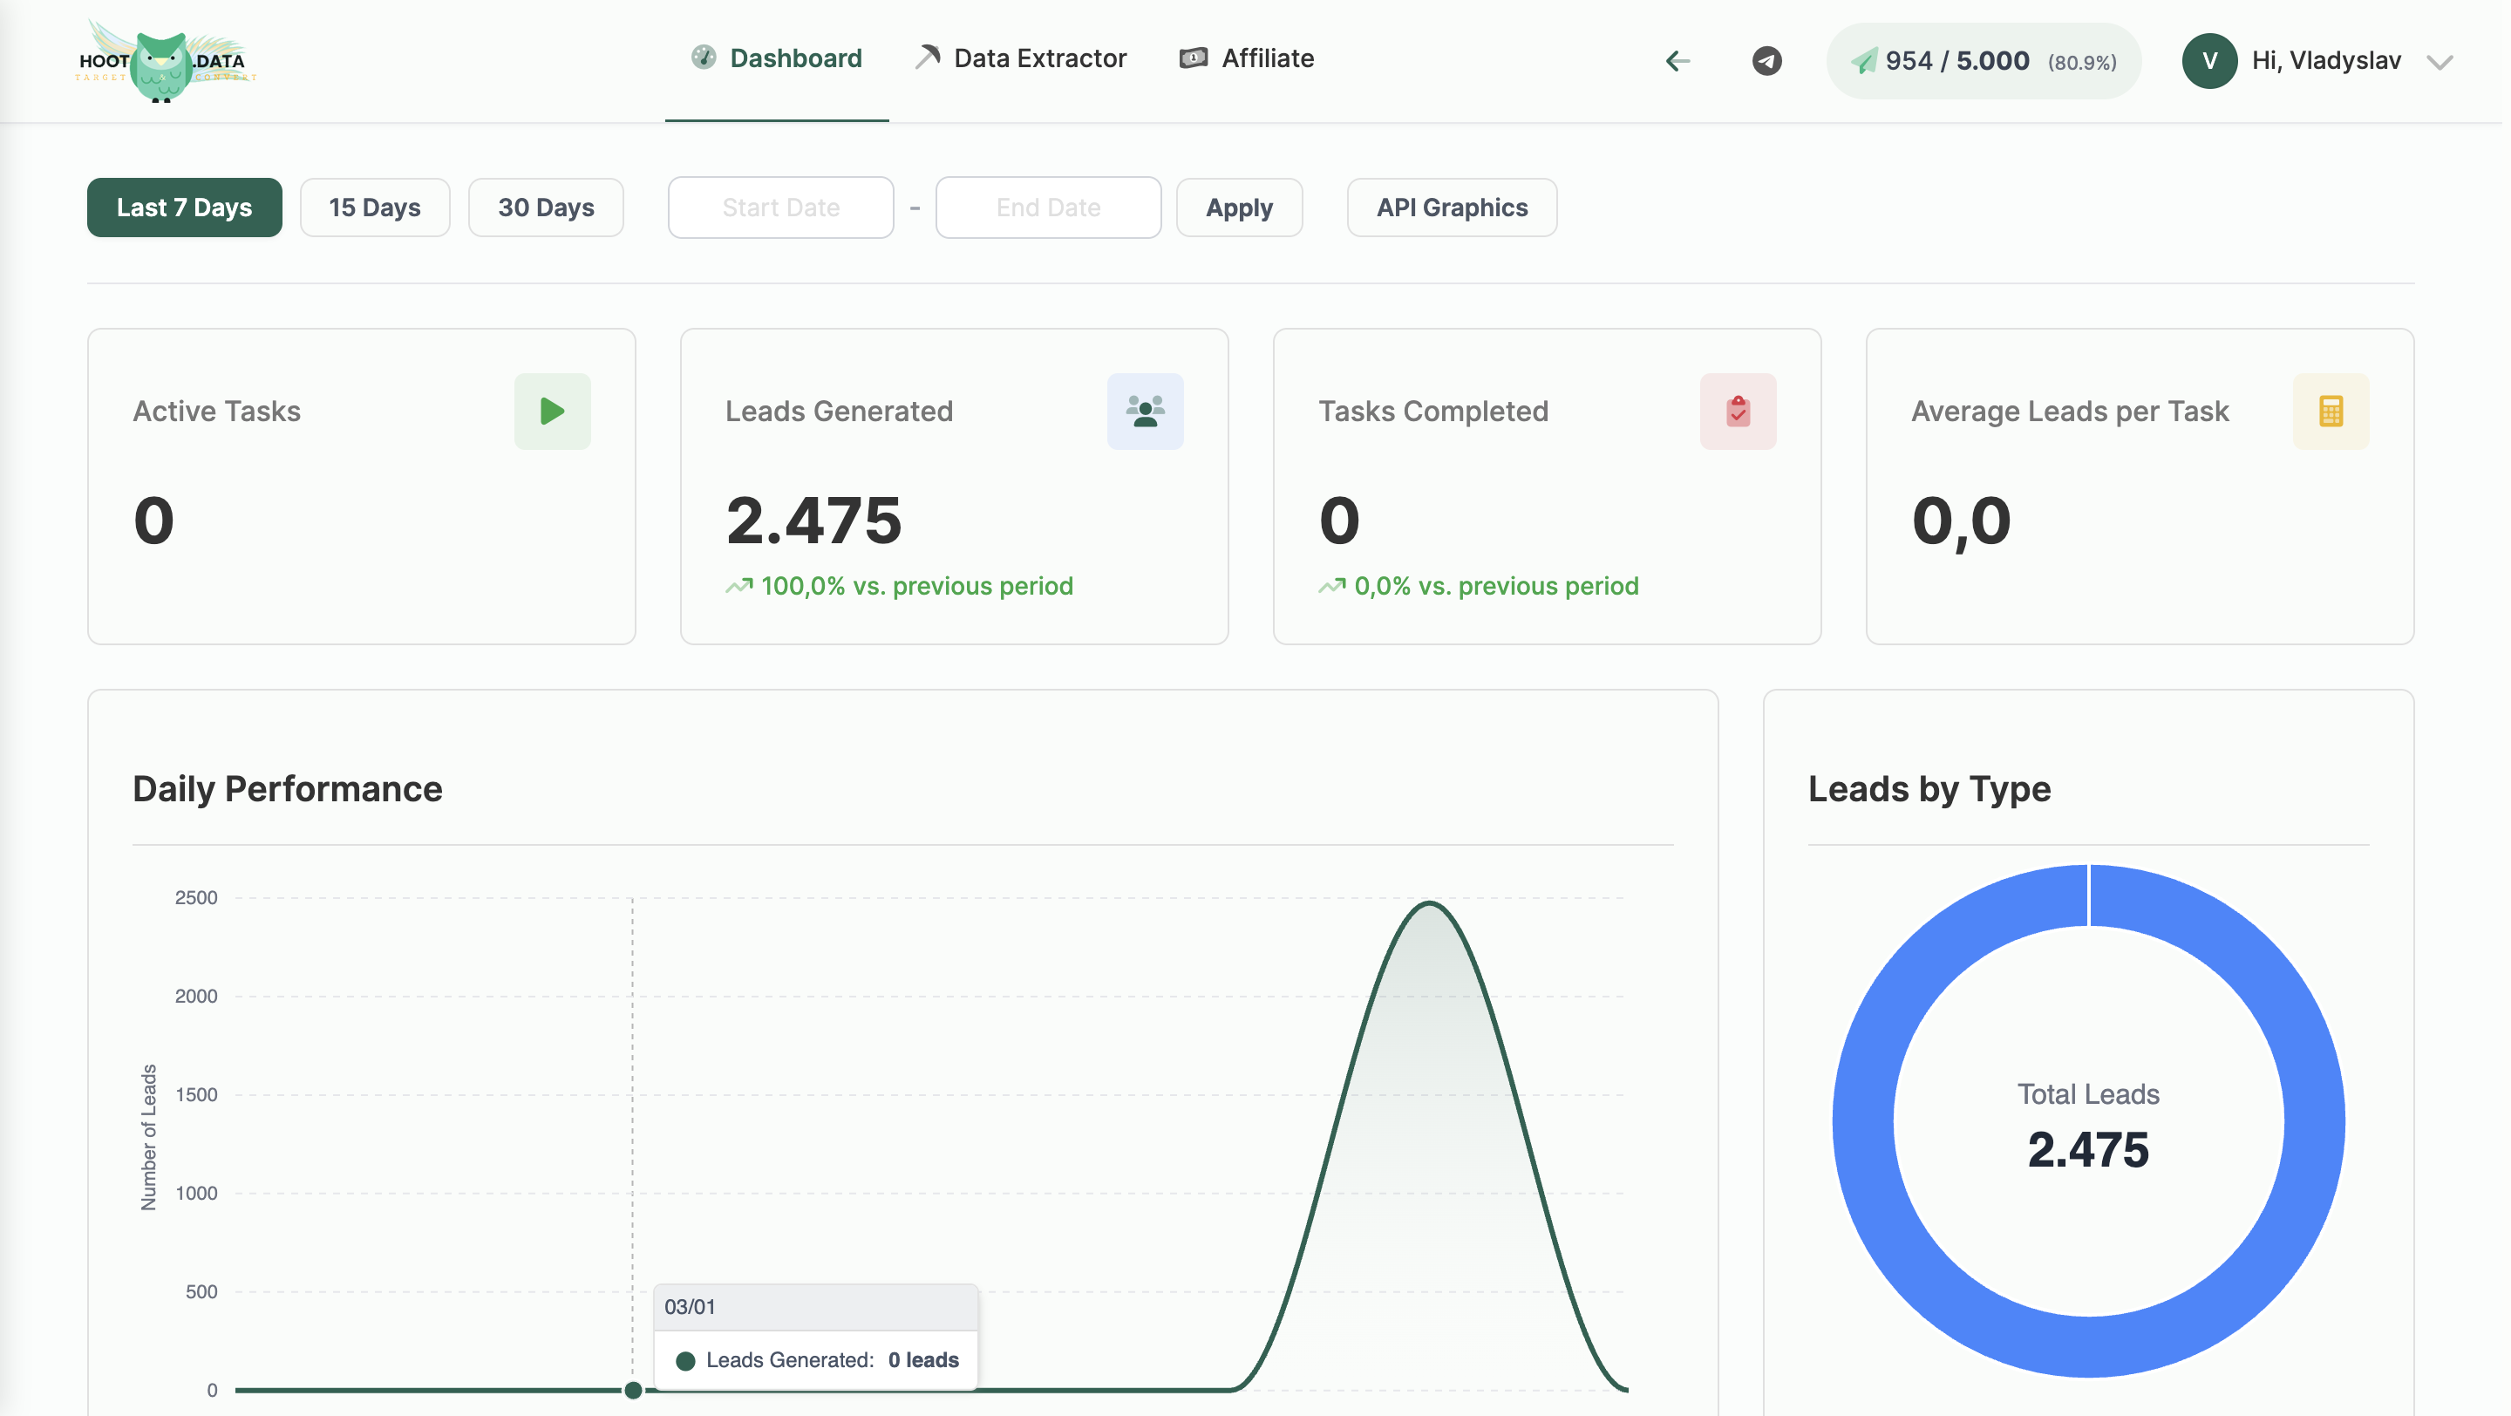
Task: Select the 30 Days period filter
Action: coord(546,207)
